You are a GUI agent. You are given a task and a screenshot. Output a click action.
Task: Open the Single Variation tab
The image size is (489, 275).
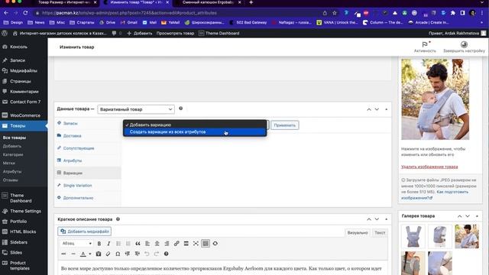(x=77, y=186)
